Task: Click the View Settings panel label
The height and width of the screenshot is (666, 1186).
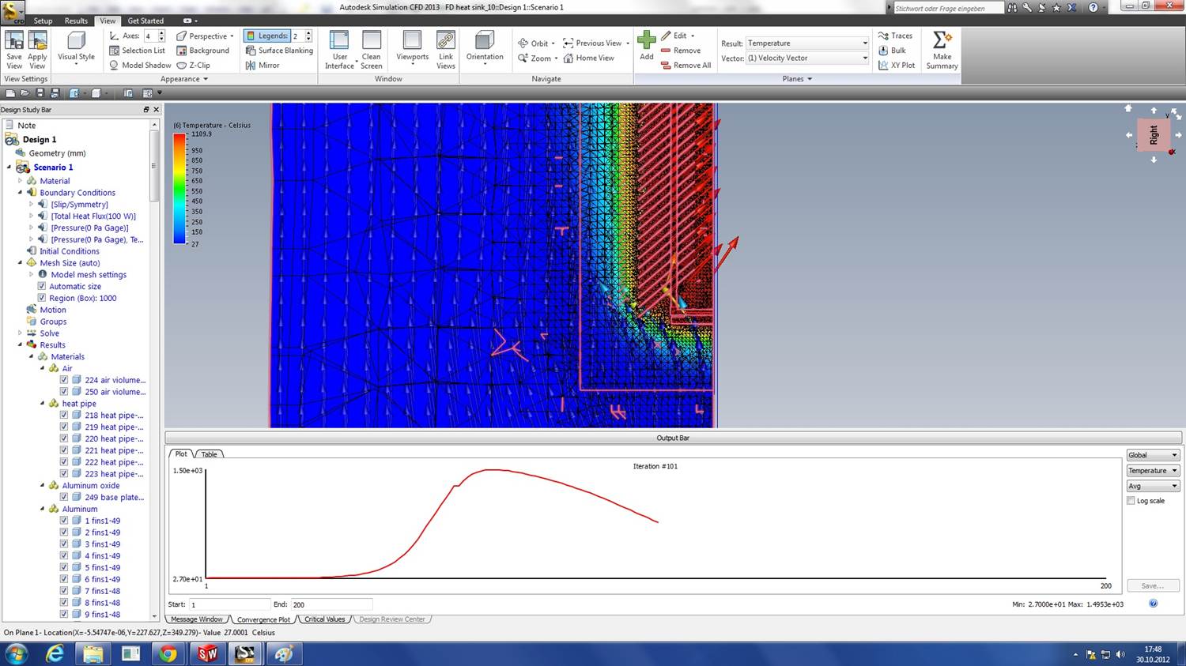Action: pos(26,79)
